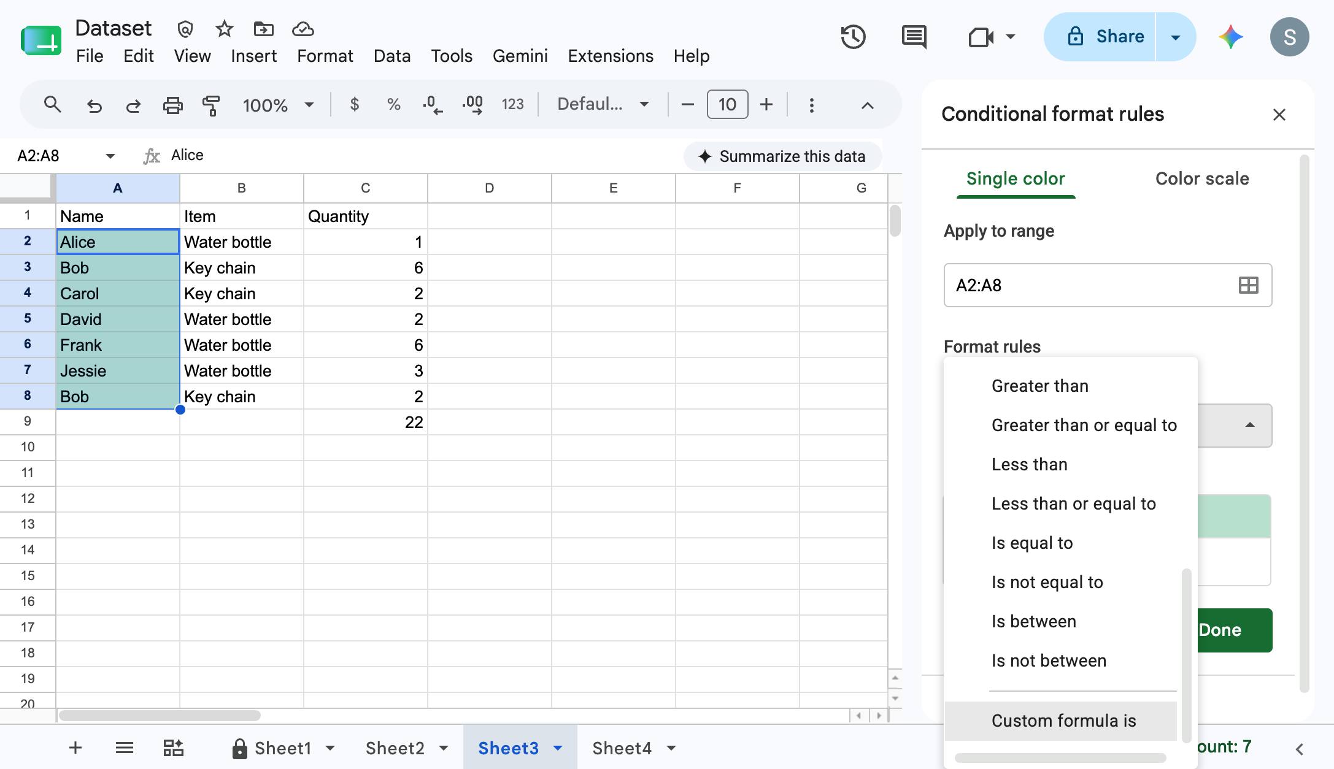Open the comments panel icon
The image size is (1334, 769).
914,37
